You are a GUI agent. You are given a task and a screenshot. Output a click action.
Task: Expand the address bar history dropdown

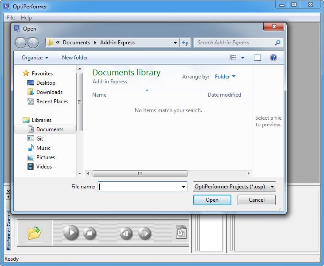tap(175, 43)
